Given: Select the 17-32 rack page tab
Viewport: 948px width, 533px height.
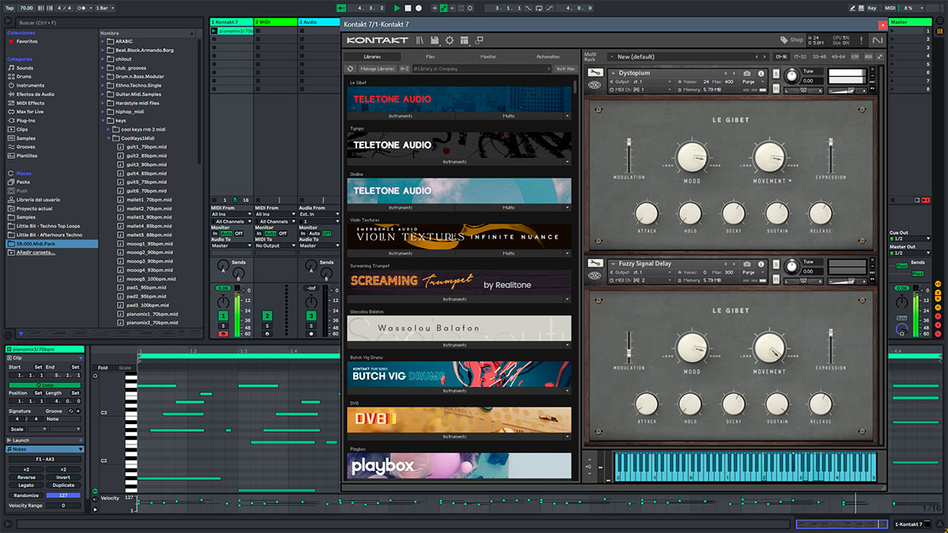Looking at the screenshot, I should coord(799,57).
